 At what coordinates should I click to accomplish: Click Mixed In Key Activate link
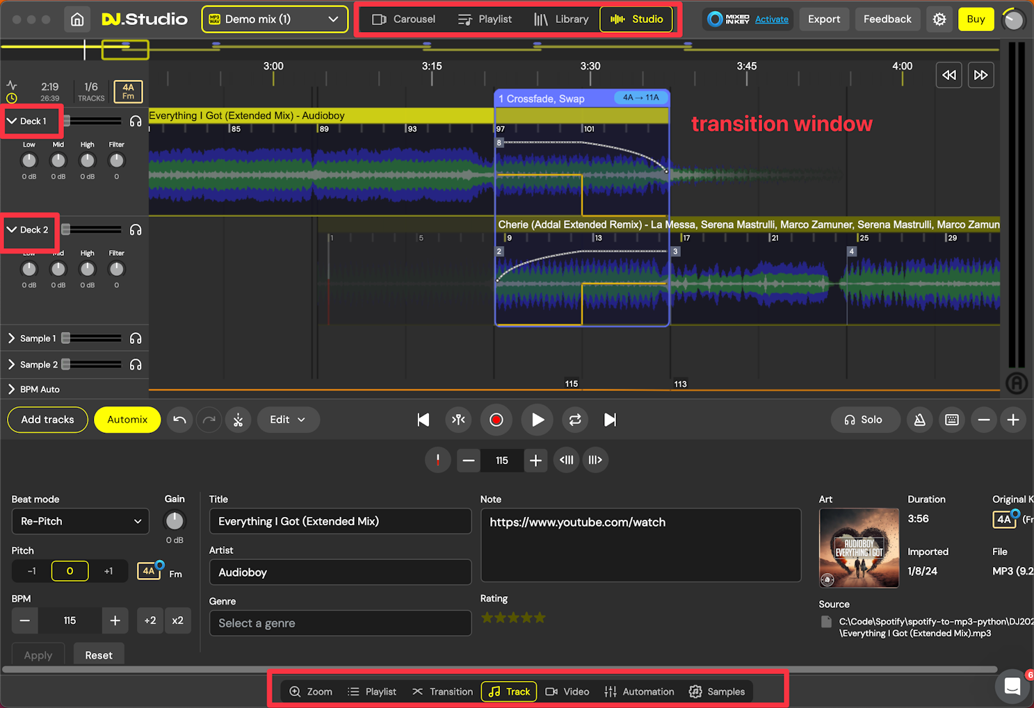click(772, 19)
